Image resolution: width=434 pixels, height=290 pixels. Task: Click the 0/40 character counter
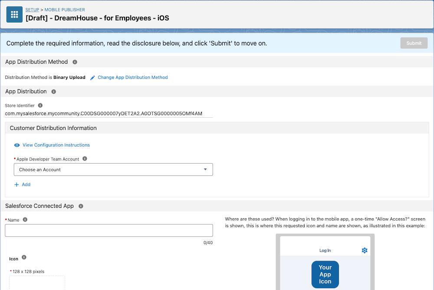point(208,243)
